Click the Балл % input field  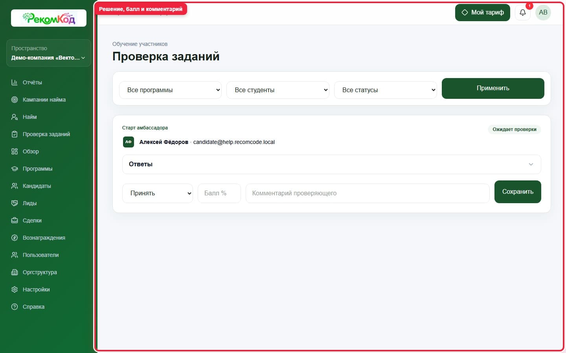[219, 193]
